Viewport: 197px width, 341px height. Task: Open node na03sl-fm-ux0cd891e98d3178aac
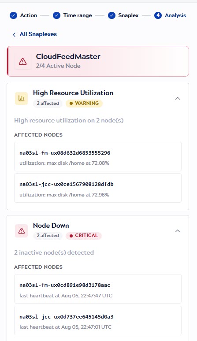tap(98, 289)
